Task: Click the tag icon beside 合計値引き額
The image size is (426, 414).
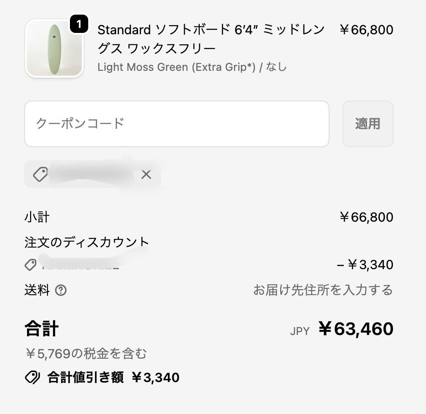Action: click(32, 377)
